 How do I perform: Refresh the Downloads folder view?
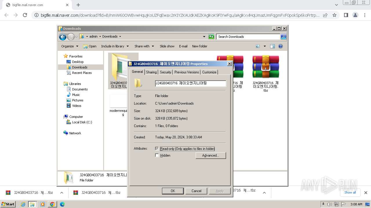pos(211,37)
